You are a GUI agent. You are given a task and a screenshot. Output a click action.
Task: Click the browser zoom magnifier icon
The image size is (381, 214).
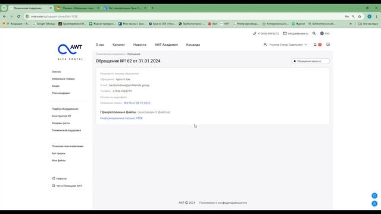[x=353, y=16]
